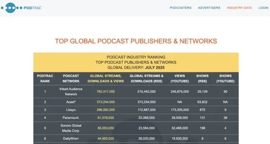270x144 pixels.
Task: Click the NA views cell for Acast
Action: click(180, 102)
